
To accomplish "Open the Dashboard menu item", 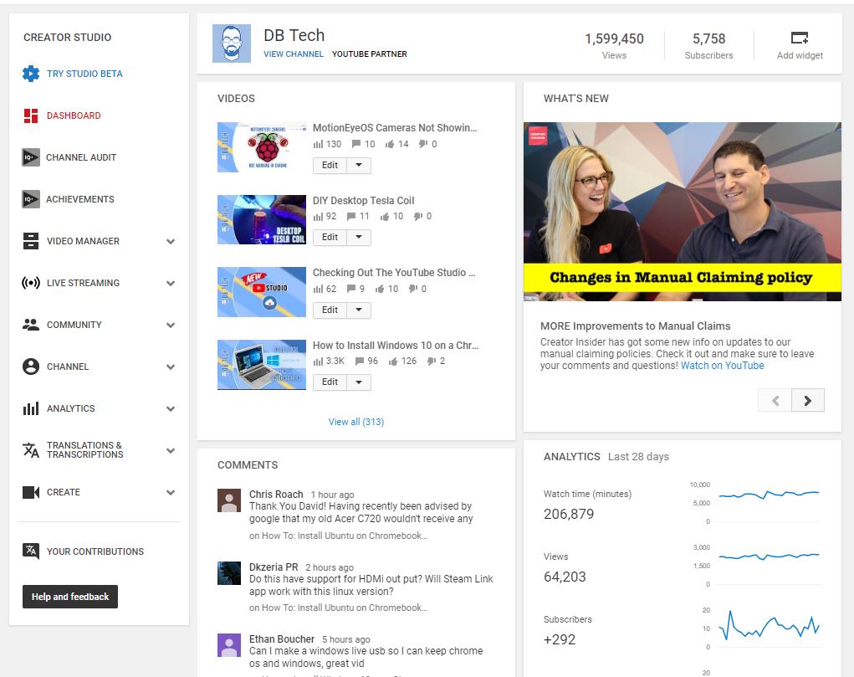I will click(74, 115).
